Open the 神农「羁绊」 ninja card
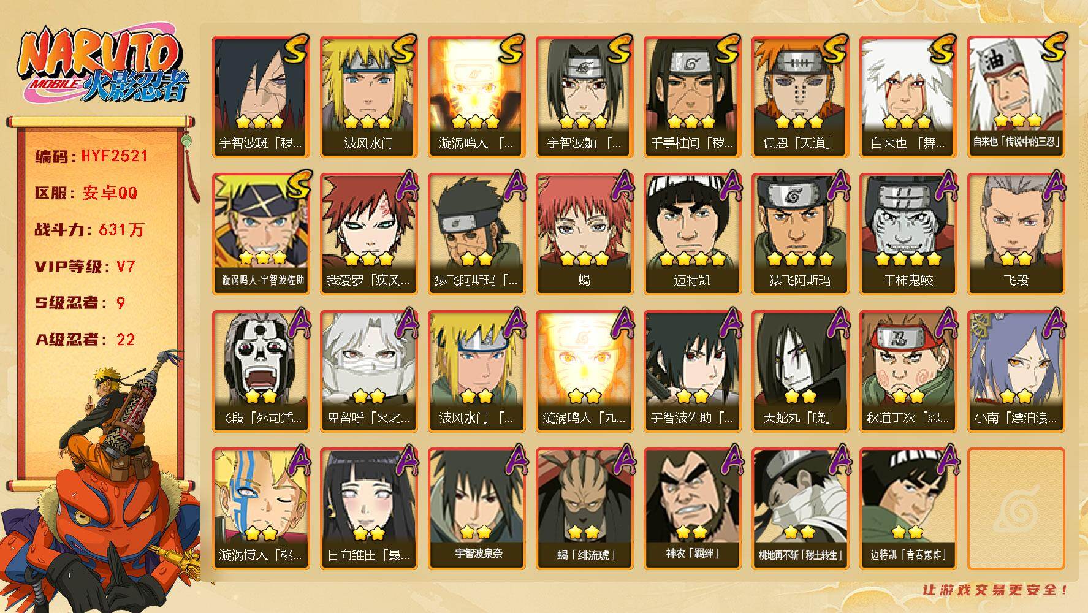The image size is (1088, 613). [692, 508]
